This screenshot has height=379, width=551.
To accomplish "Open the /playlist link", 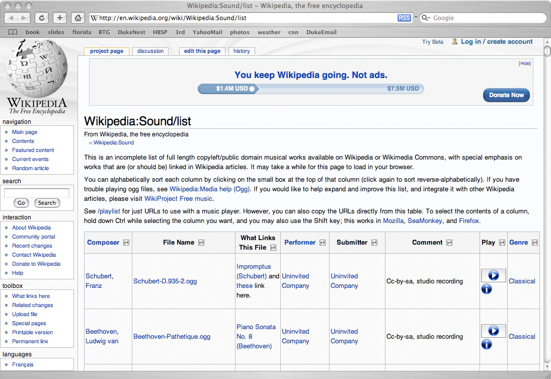I will (x=109, y=211).
